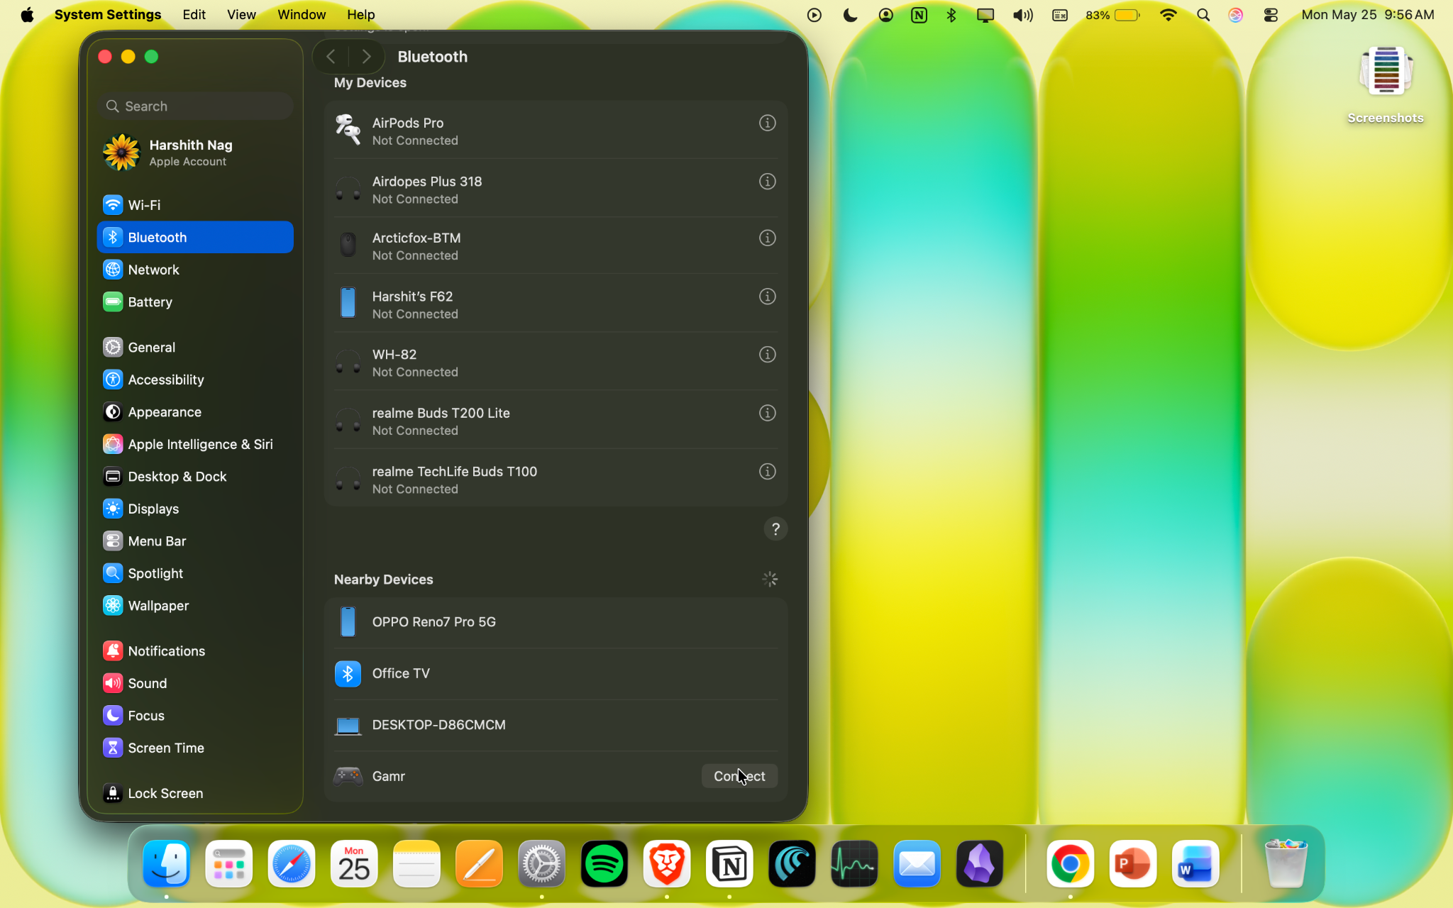The width and height of the screenshot is (1453, 908).
Task: Open Mail from the Dock
Action: pyautogui.click(x=917, y=864)
